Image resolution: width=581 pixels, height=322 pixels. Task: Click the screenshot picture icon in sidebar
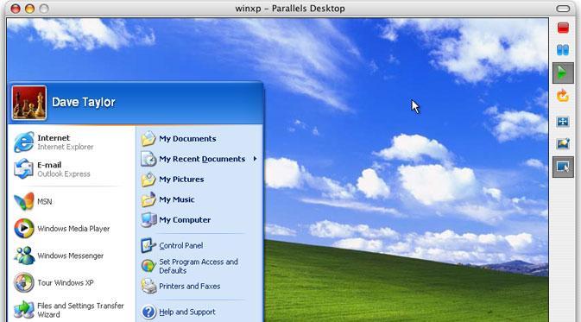pos(563,143)
